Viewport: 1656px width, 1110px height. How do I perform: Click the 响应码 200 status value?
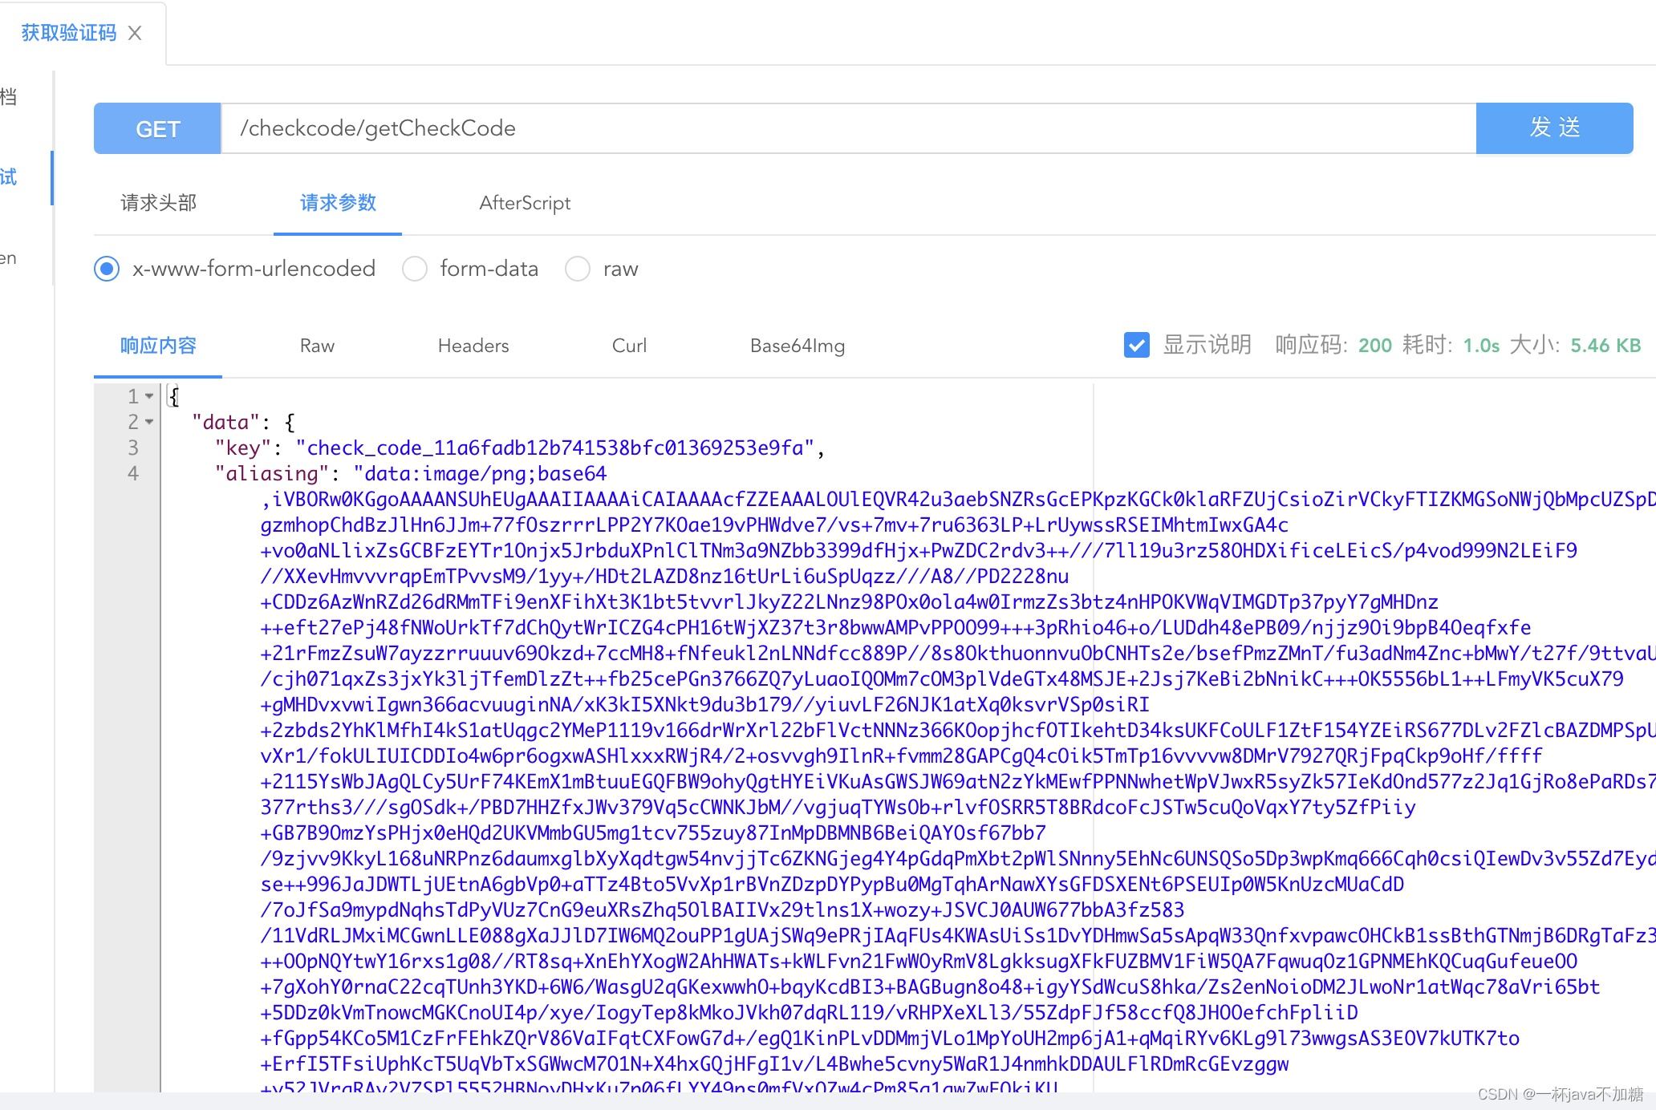coord(1375,346)
